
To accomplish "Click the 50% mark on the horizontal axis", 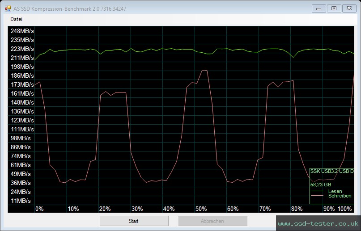I will (200, 209).
